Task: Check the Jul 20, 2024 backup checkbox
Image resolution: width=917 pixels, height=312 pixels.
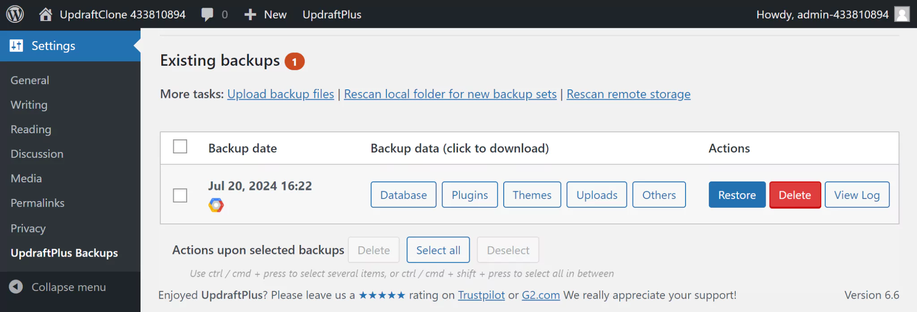Action: click(180, 195)
